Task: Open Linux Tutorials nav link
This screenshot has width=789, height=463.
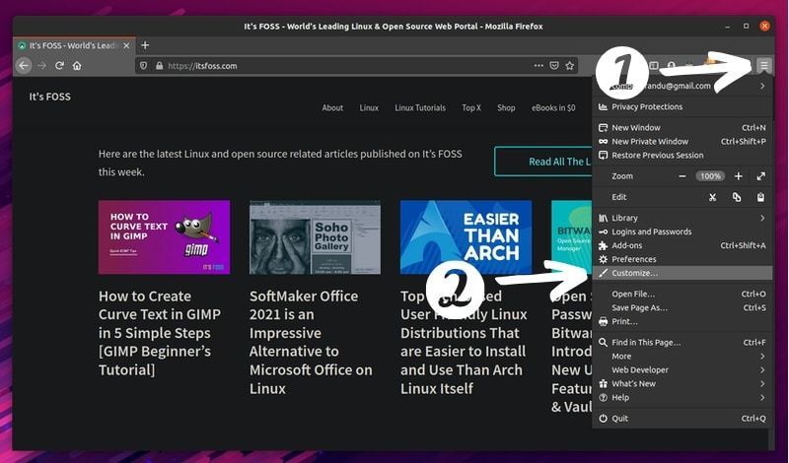Action: (x=420, y=107)
